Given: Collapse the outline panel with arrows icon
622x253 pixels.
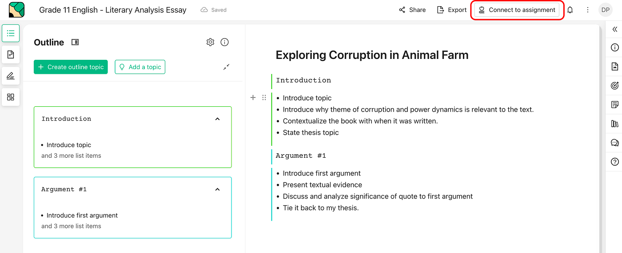Looking at the screenshot, I should [226, 67].
